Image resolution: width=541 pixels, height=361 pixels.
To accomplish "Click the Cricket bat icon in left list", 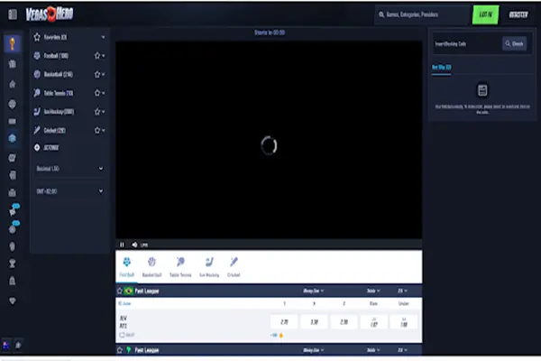I will coord(37,130).
